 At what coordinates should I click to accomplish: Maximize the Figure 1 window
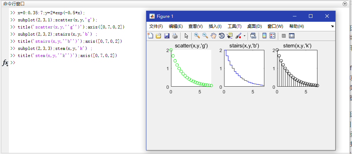click(311, 16)
